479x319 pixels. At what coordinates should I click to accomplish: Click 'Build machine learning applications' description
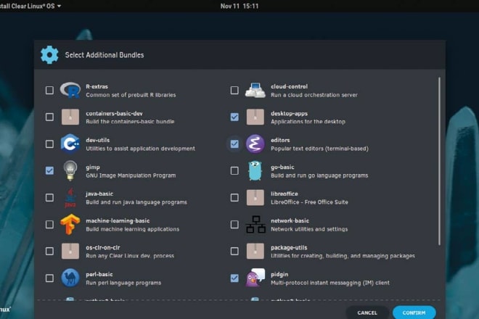[x=133, y=229]
